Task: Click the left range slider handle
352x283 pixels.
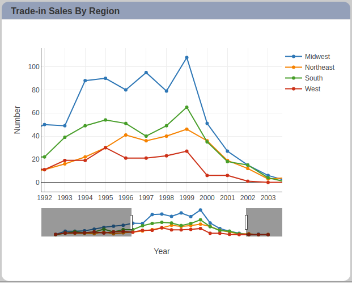Action: pos(131,222)
